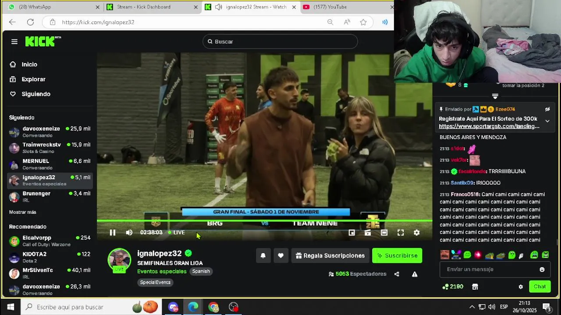
Task: Enter fullscreen video mode
Action: tap(401, 233)
